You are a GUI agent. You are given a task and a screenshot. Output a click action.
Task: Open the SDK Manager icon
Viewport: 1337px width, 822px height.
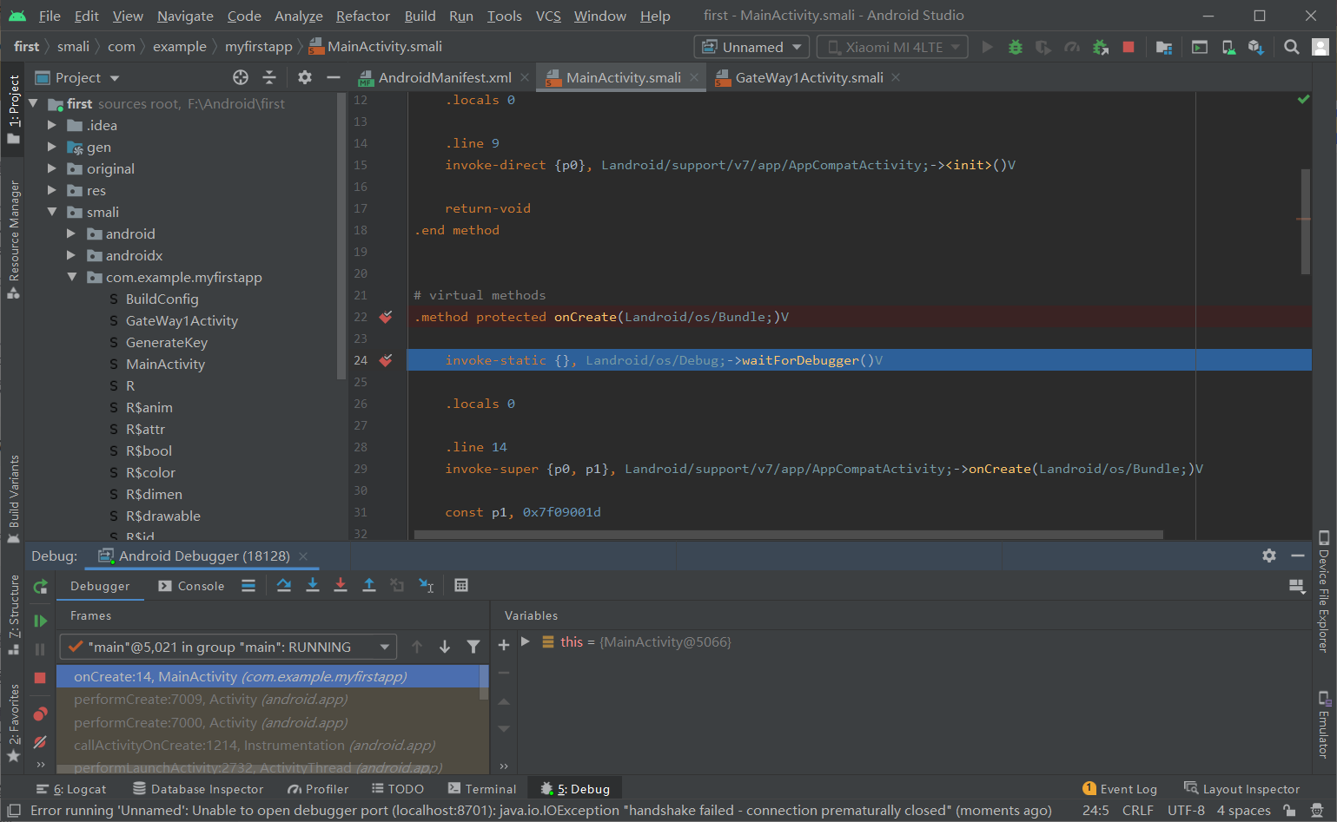click(1256, 47)
